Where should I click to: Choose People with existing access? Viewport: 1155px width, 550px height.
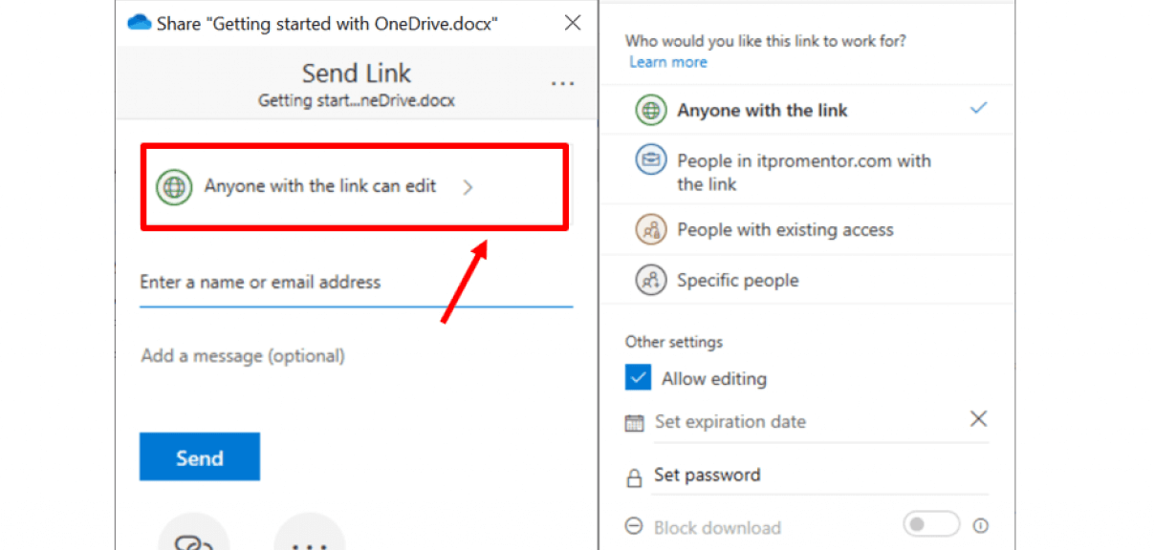[x=785, y=229]
